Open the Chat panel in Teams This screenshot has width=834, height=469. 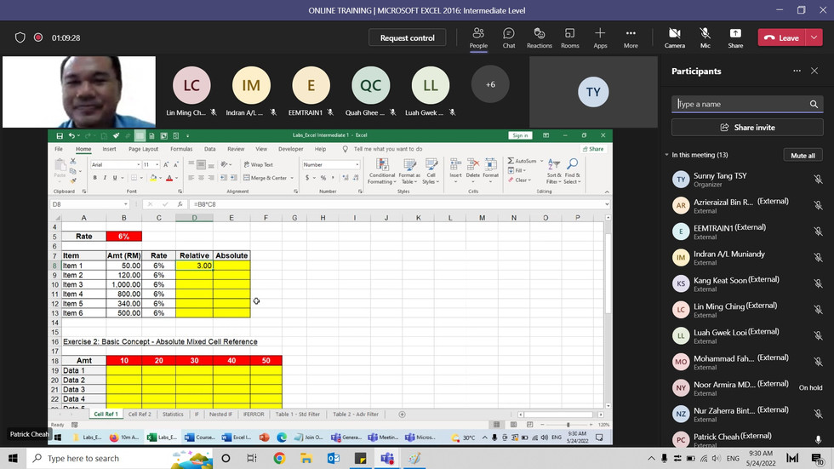coord(509,37)
